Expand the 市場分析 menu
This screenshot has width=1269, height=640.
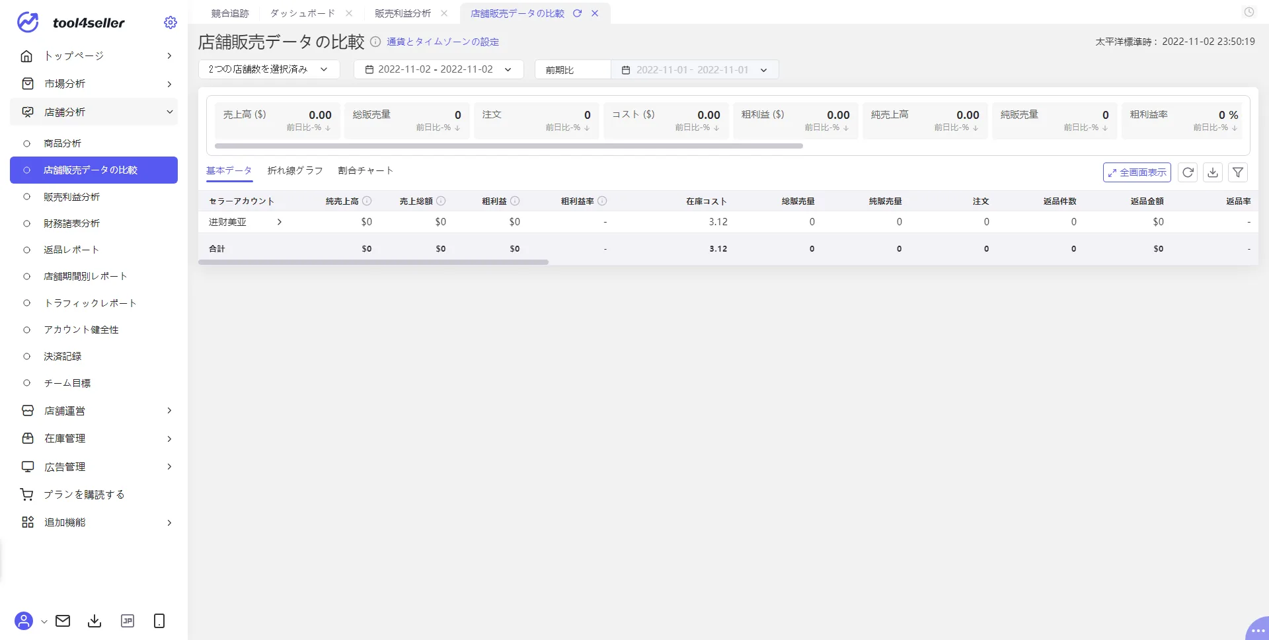(169, 84)
